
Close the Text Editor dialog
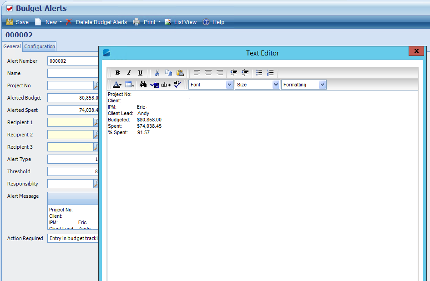416,51
